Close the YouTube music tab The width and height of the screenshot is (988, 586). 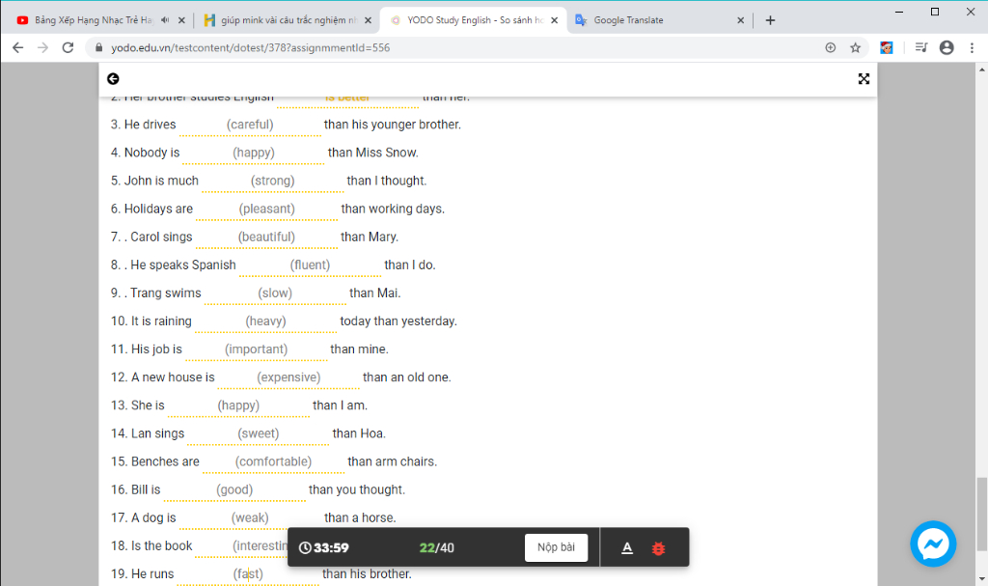pyautogui.click(x=181, y=20)
